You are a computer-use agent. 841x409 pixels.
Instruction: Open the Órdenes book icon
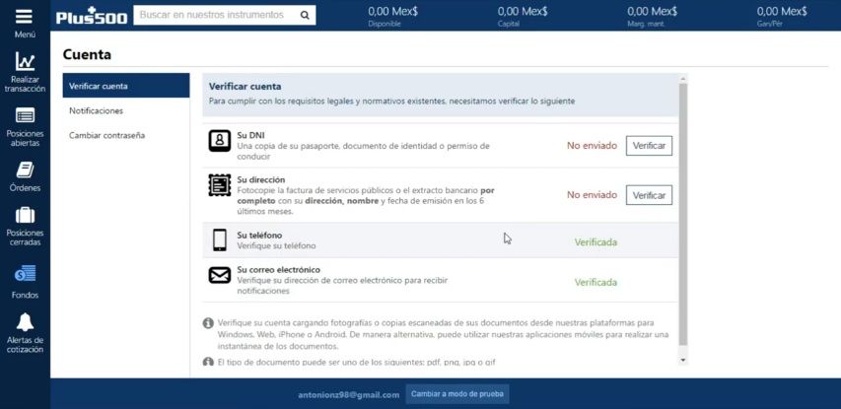coord(25,170)
